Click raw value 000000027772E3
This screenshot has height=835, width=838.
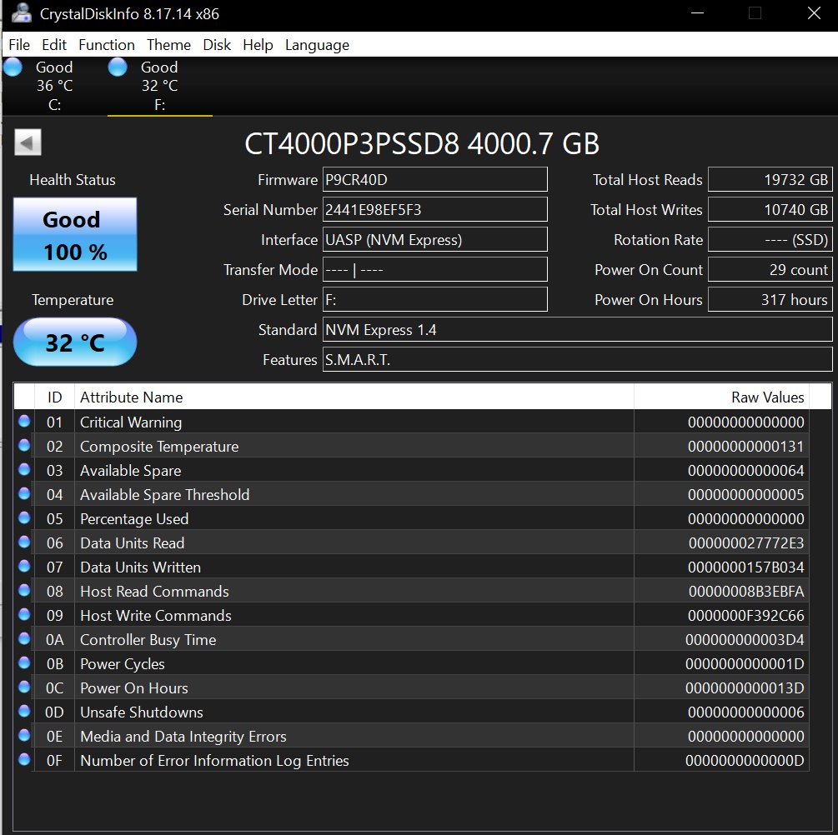746,542
